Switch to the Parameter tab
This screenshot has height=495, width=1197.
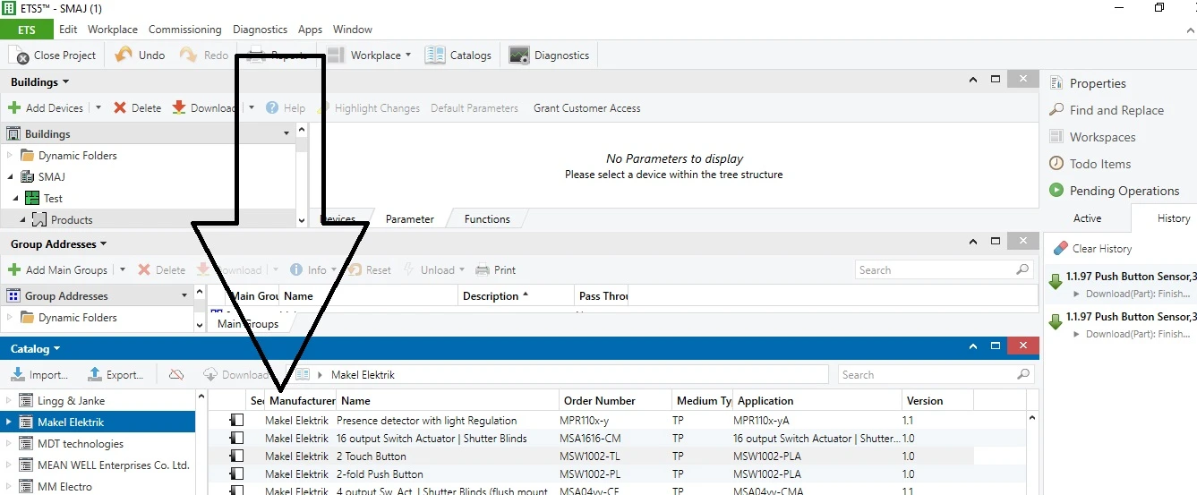410,219
